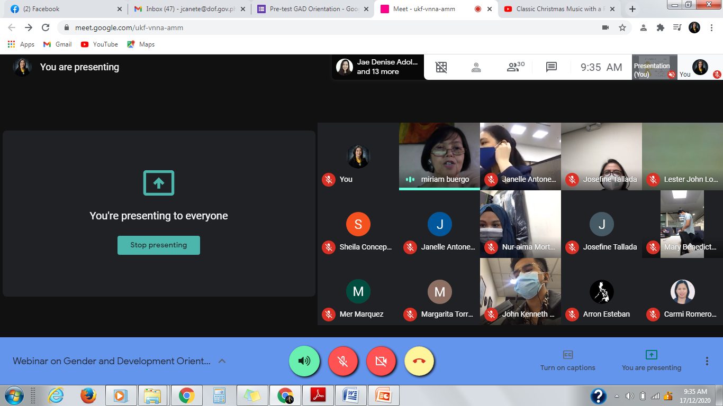
Task: Launch Firefox from taskbar
Action: click(x=88, y=395)
